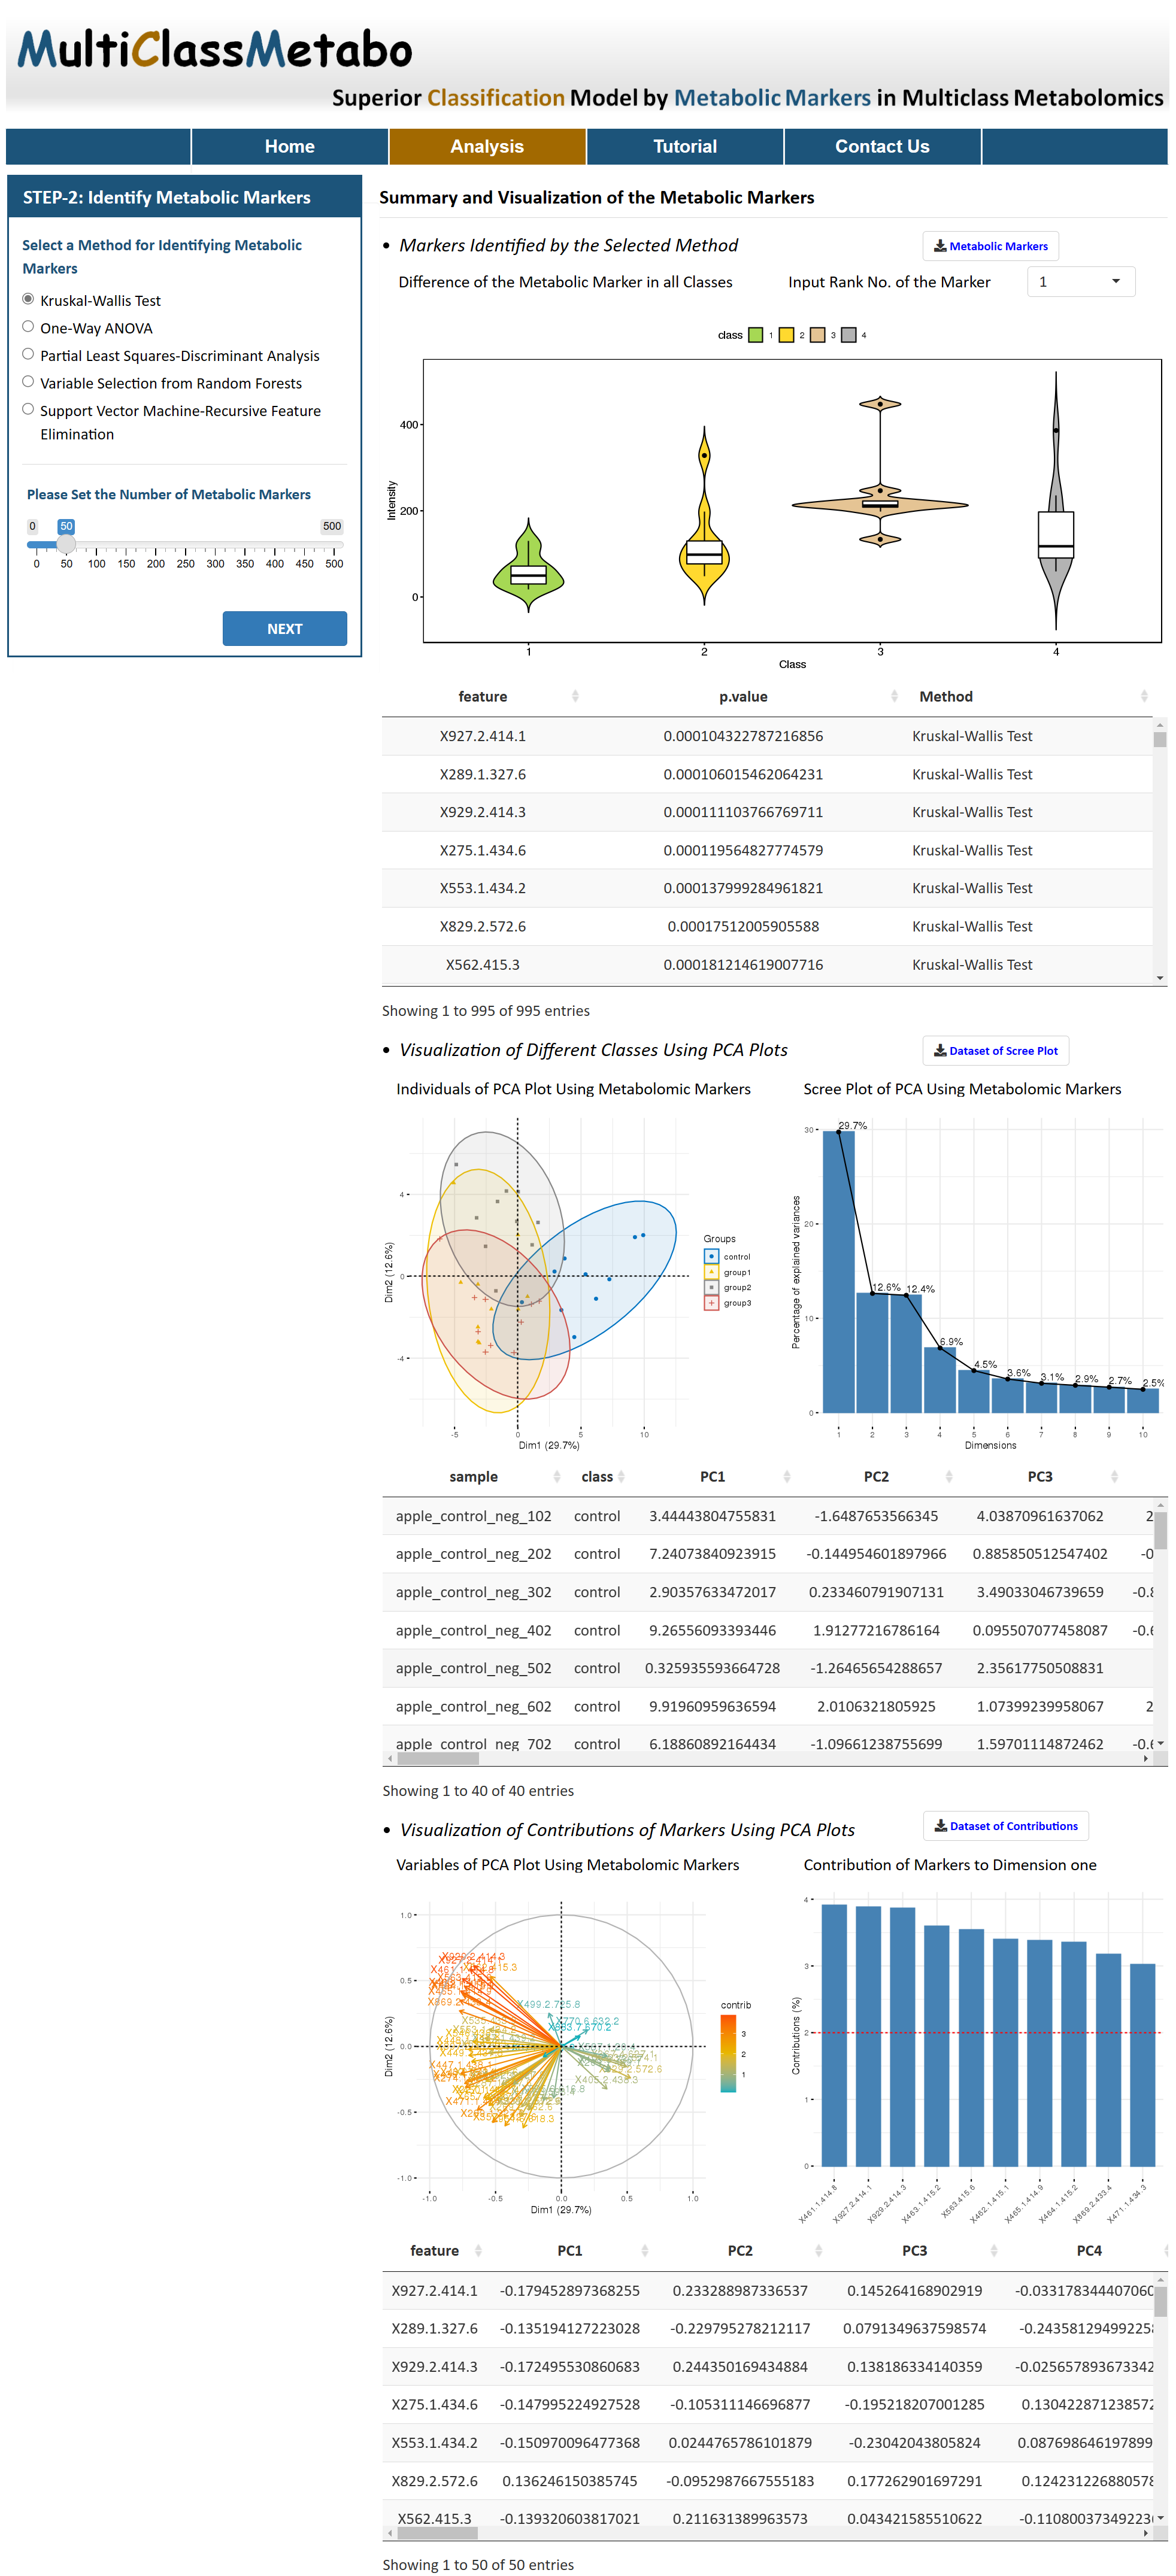Select the X929.2.414.3 marker row
1176x2576 pixels.
tap(767, 812)
